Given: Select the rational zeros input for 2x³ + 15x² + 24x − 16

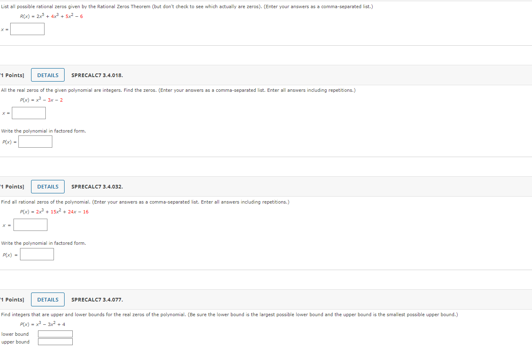Looking at the screenshot, I should (30, 225).
